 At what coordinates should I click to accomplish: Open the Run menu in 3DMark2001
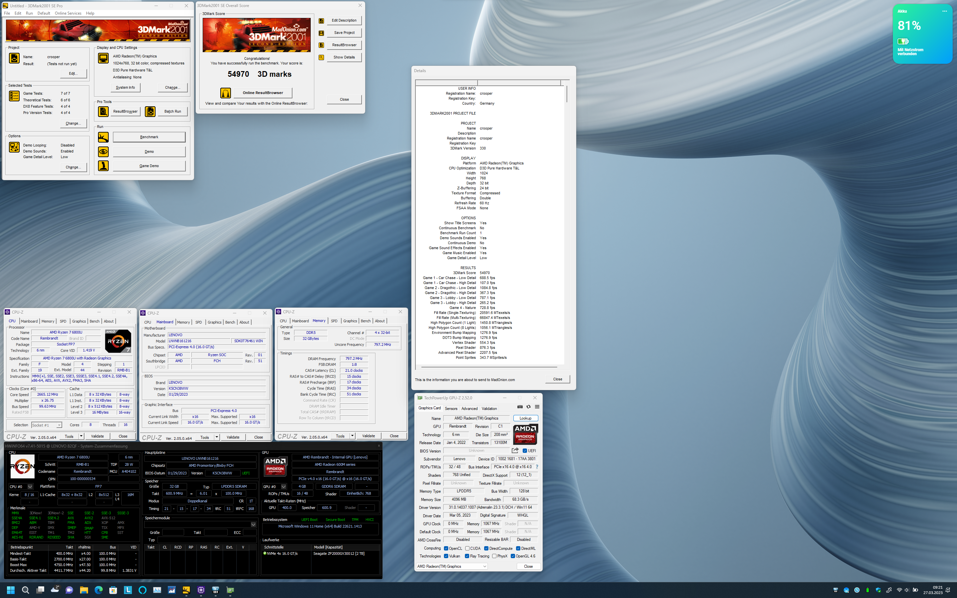[29, 13]
